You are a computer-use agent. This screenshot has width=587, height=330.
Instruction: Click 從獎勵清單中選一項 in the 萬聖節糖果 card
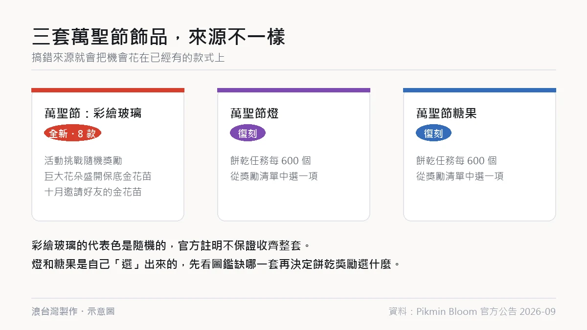point(460,176)
